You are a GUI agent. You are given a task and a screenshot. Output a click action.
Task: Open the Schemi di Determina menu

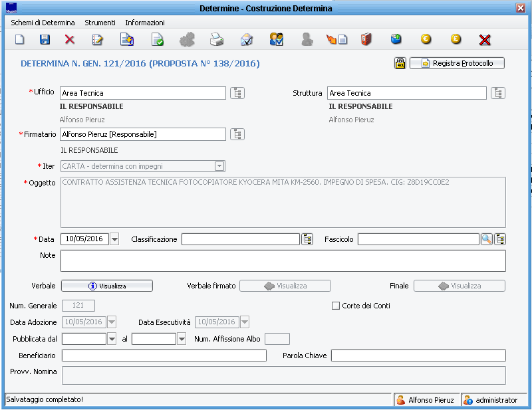click(43, 23)
